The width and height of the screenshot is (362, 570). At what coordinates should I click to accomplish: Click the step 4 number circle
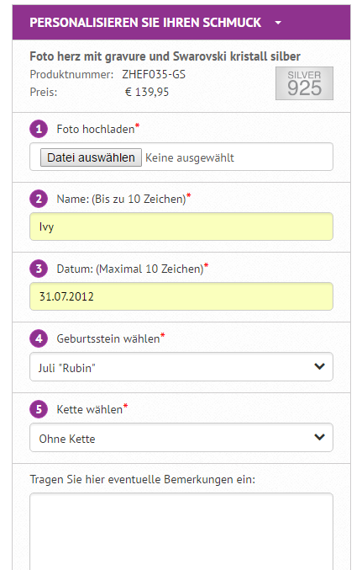(x=39, y=338)
